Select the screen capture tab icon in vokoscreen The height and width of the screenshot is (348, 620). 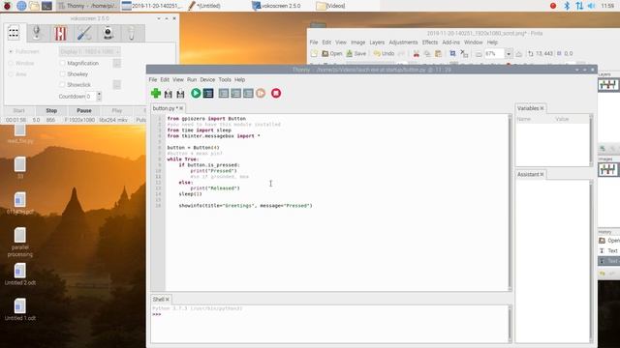(x=14, y=33)
